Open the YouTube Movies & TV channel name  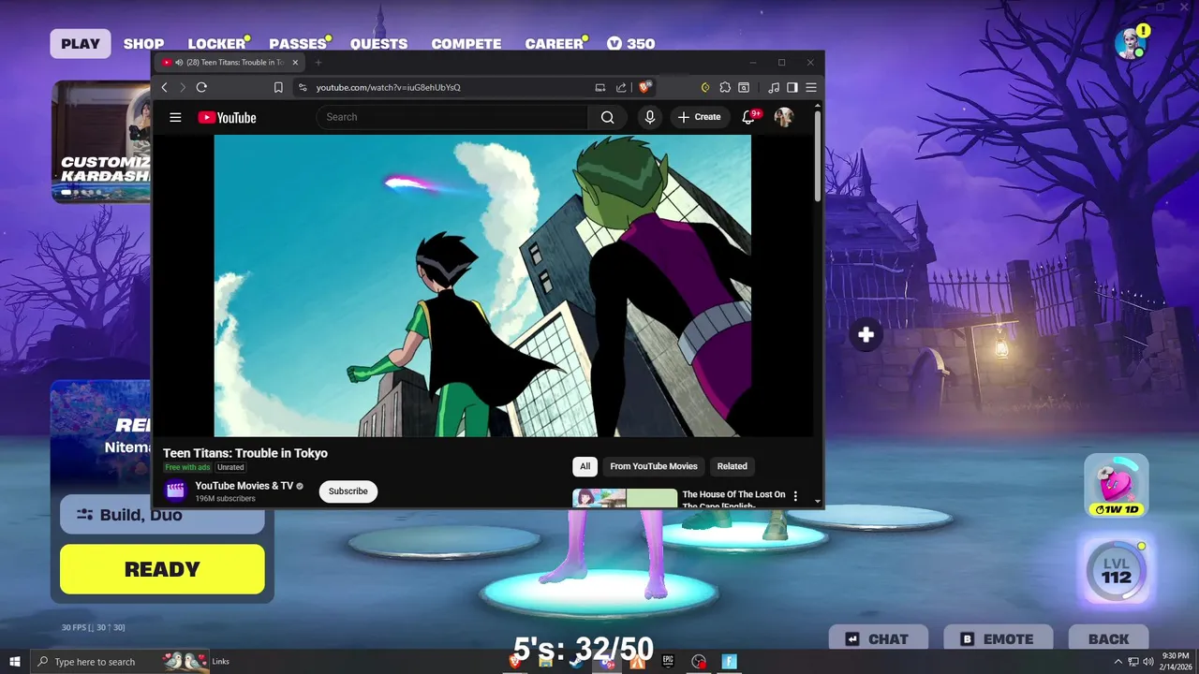point(244,486)
